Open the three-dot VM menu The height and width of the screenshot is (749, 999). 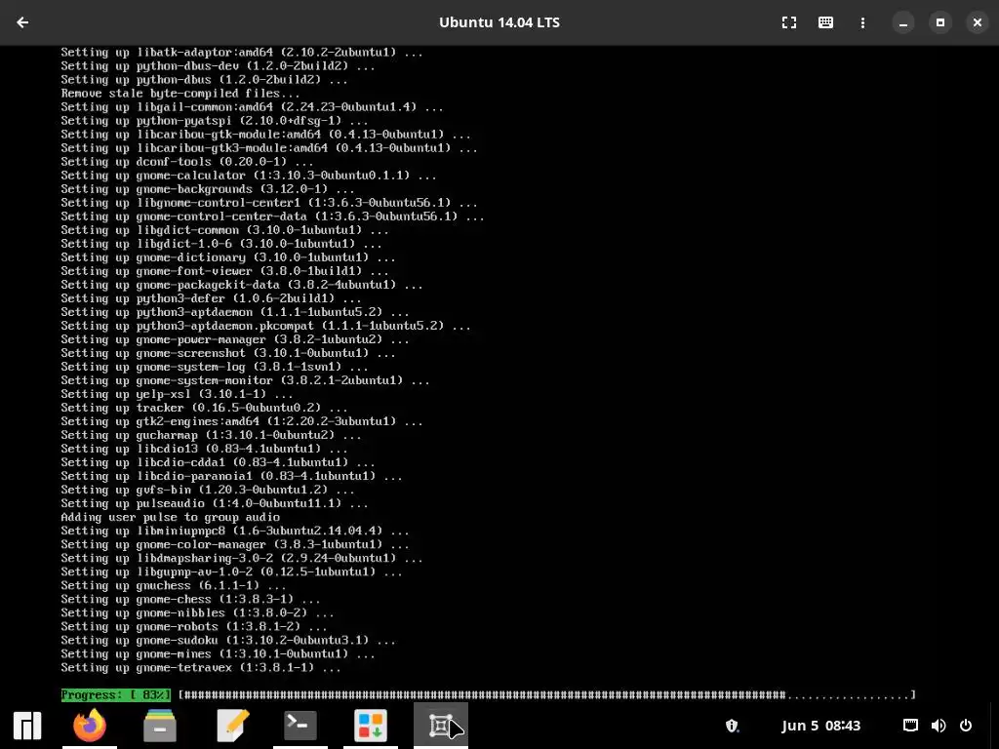tap(862, 22)
